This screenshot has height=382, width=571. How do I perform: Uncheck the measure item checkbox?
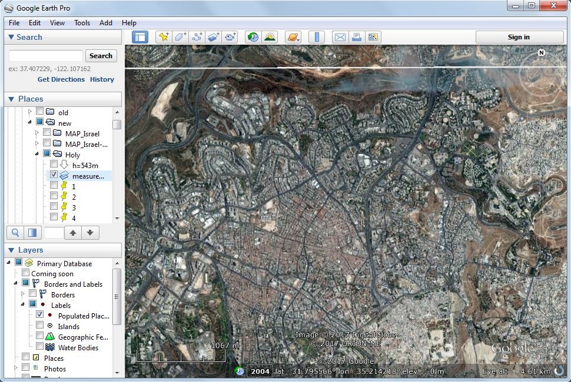[54, 175]
